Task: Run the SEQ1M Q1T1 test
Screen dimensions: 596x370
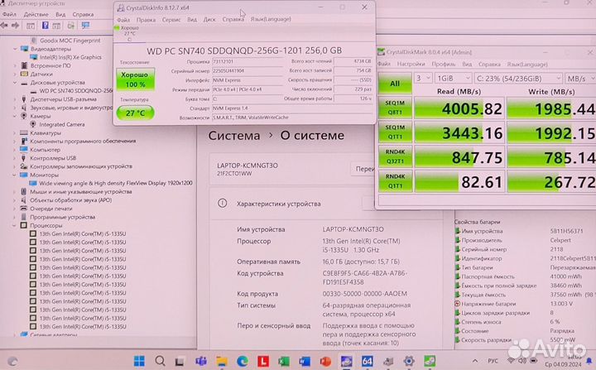Action: [x=395, y=132]
